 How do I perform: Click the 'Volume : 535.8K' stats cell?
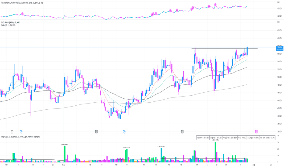click(203, 138)
